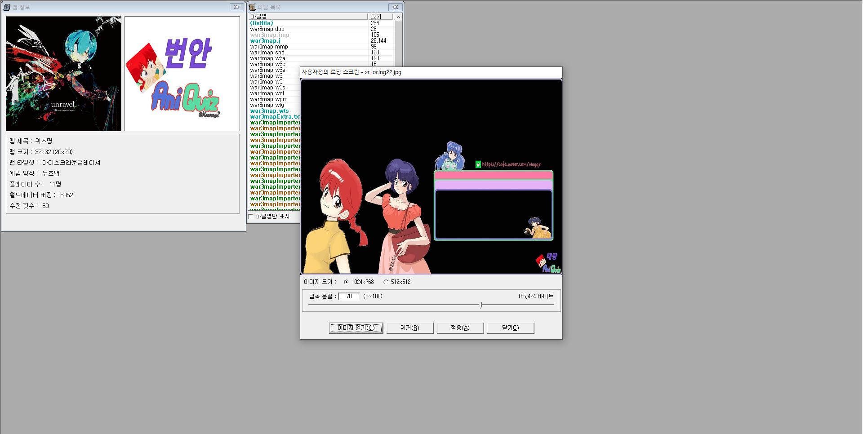Select the (listfile) entry
This screenshot has width=863, height=434.
tap(262, 23)
